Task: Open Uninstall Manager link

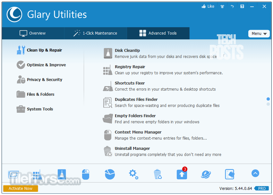Action: pos(132,149)
